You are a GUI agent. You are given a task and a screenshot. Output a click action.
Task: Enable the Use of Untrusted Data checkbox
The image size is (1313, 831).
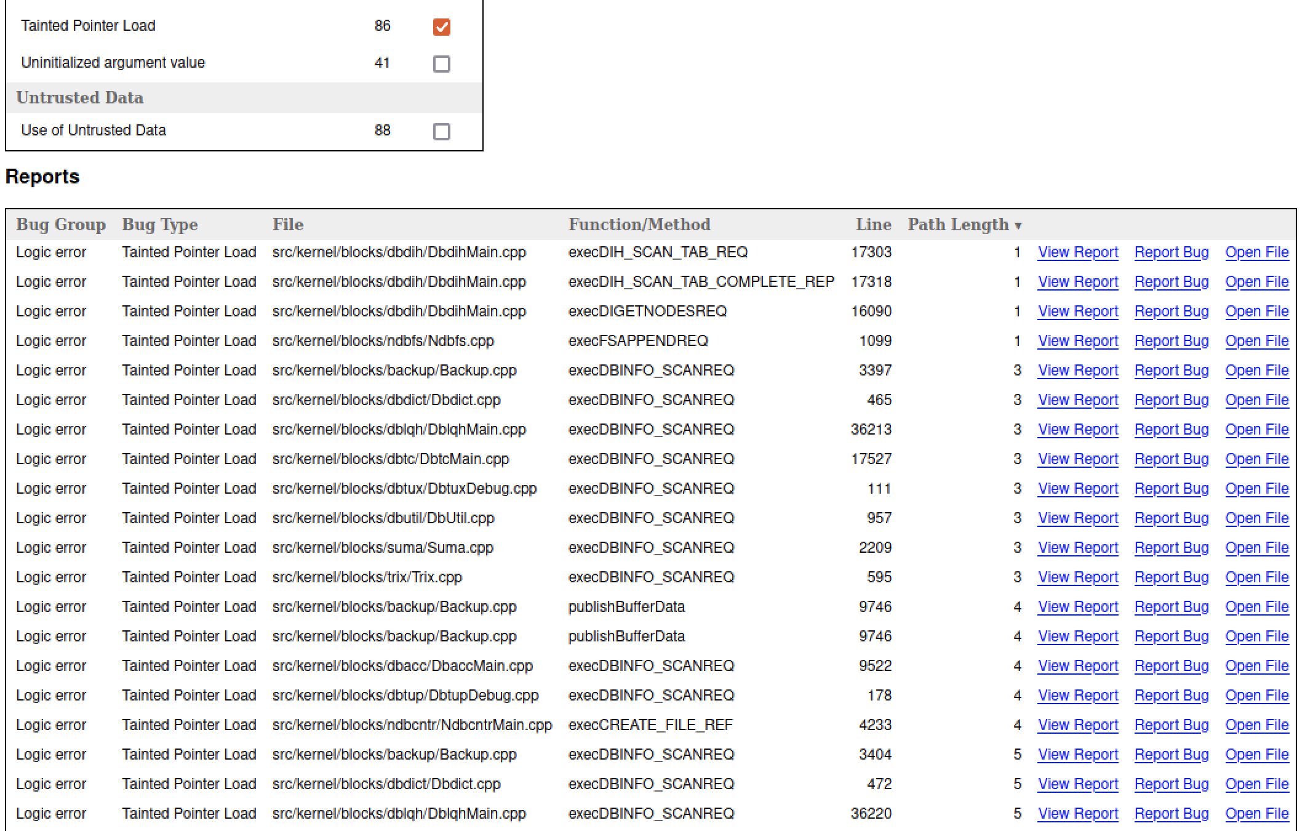point(441,131)
